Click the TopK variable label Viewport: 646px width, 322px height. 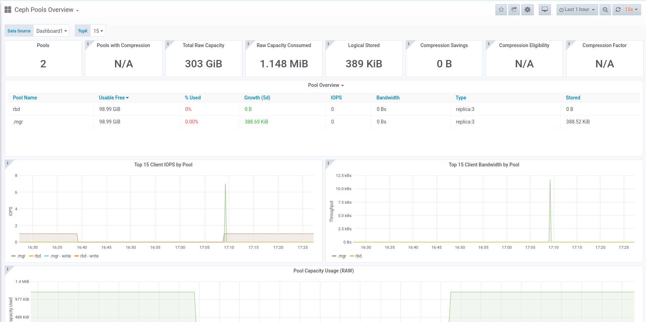coord(82,31)
